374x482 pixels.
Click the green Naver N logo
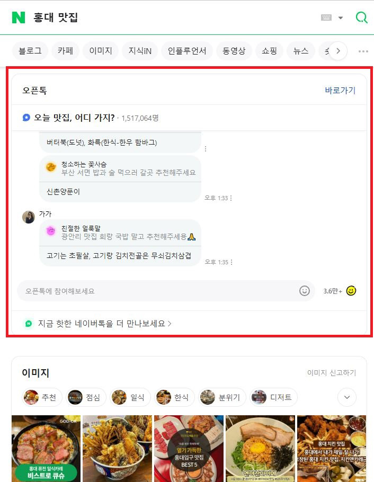coord(19,17)
